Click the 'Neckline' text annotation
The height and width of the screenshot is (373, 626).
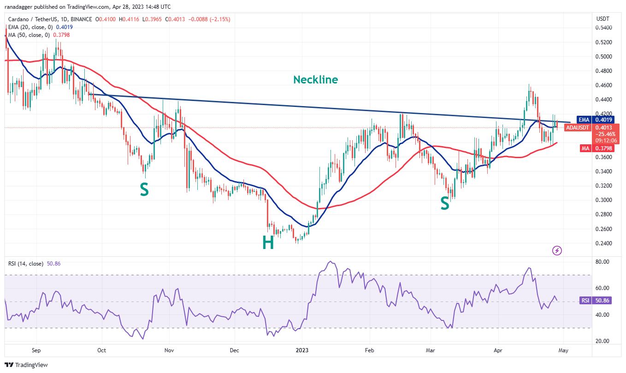click(315, 80)
